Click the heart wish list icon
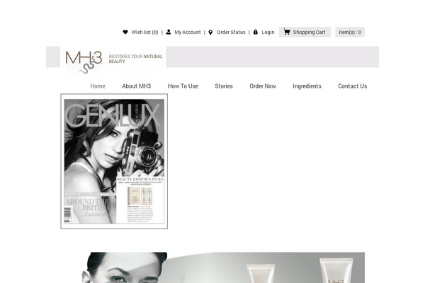 tap(125, 32)
